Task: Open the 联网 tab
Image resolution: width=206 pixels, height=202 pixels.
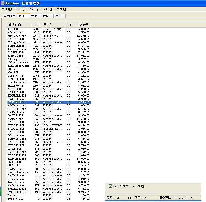Action: pyautogui.click(x=47, y=16)
